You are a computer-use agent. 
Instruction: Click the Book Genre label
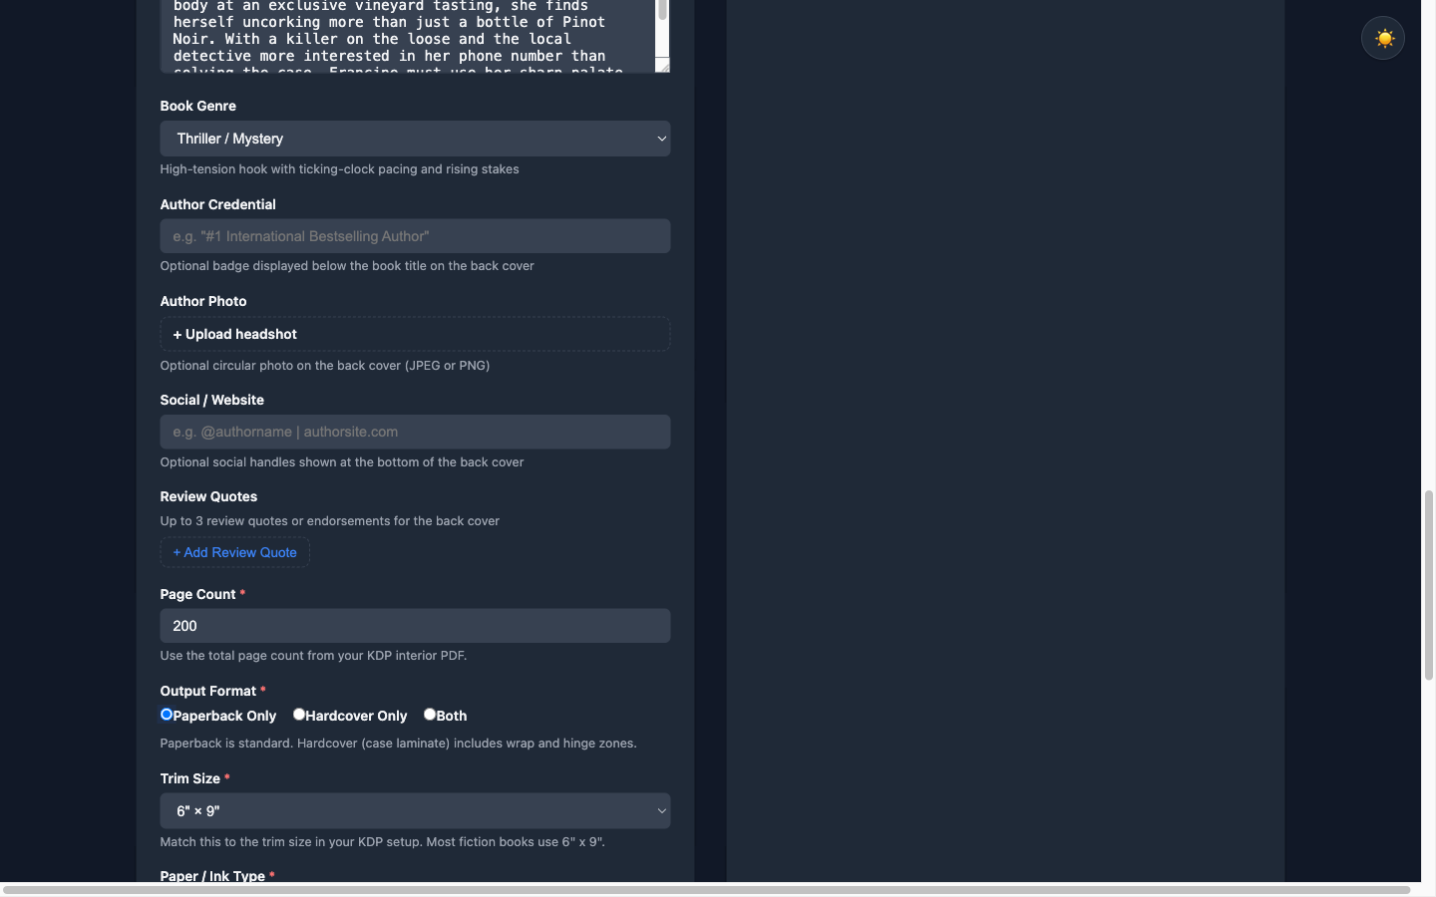pos(197,106)
